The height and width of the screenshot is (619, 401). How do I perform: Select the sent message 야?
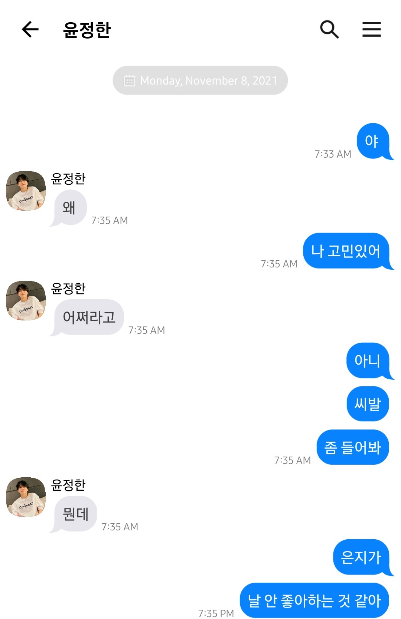372,141
